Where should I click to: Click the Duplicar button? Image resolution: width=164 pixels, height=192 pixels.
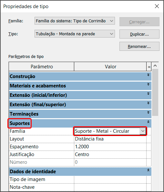click(139, 34)
